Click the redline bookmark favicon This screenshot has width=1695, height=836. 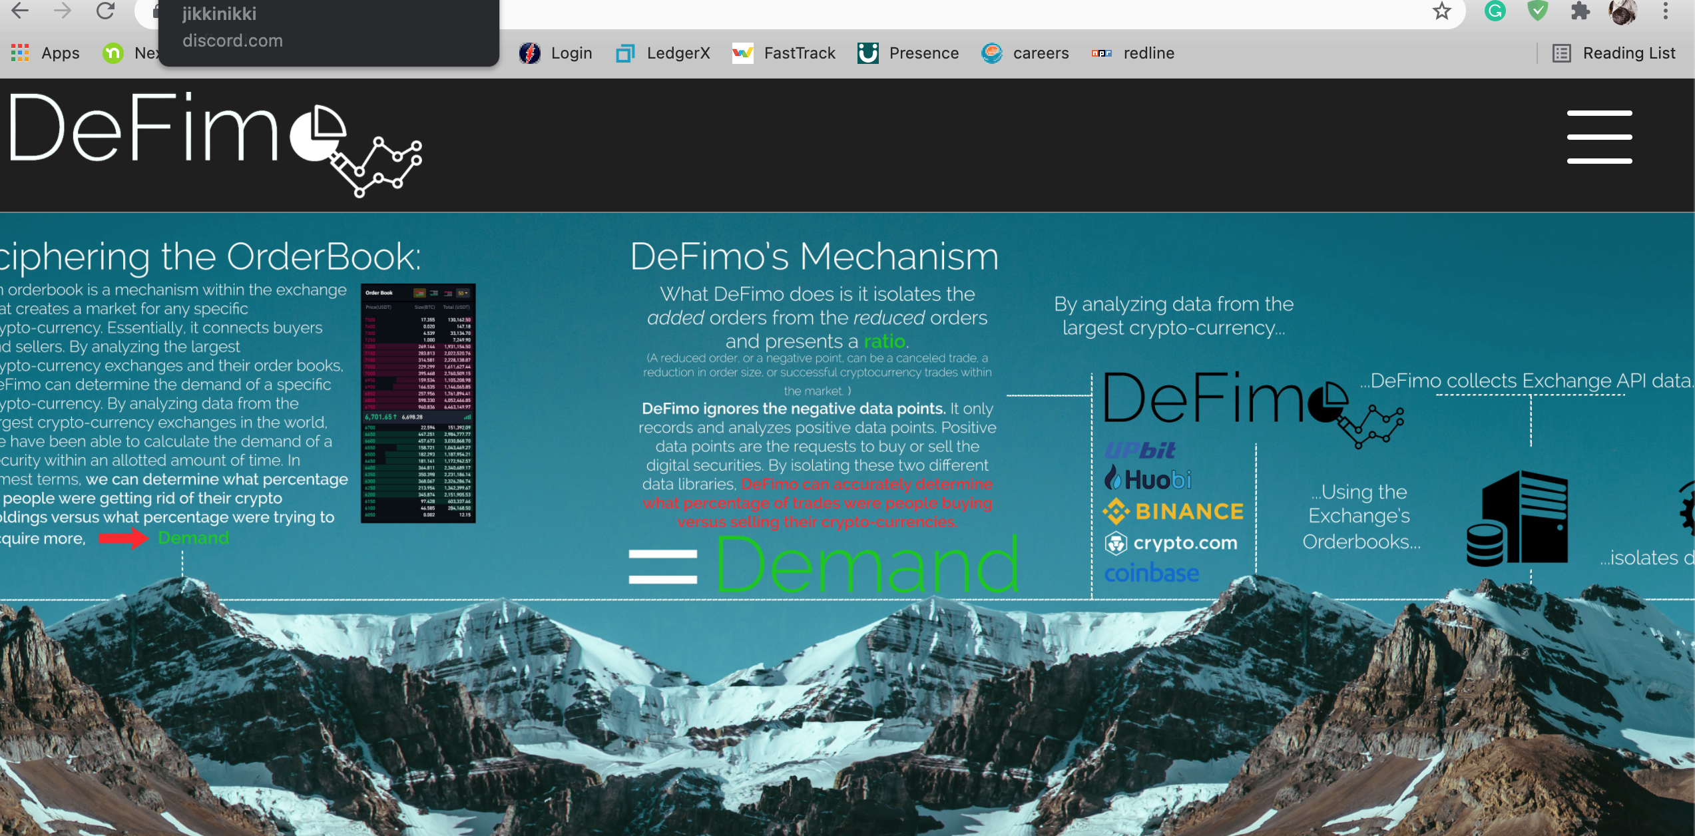tap(1102, 53)
